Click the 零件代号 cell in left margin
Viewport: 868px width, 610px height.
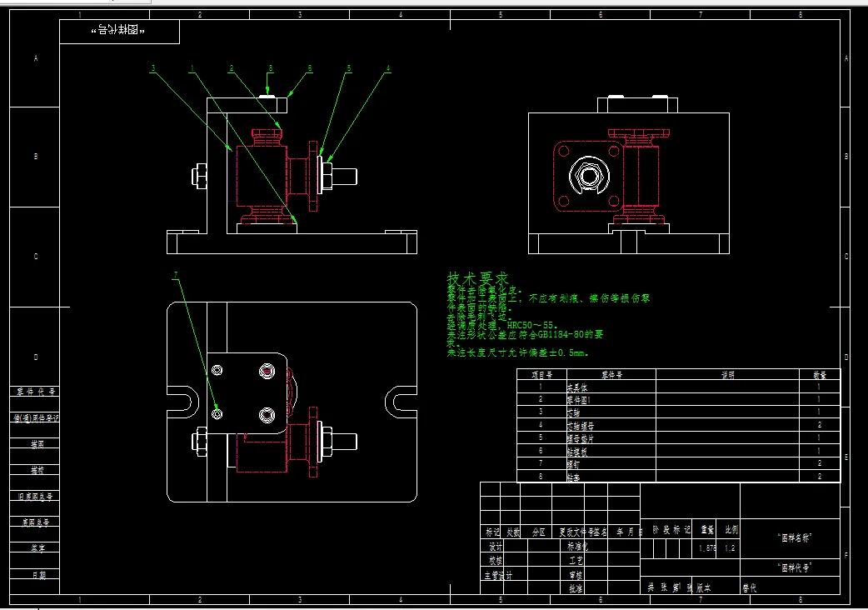(x=36, y=392)
